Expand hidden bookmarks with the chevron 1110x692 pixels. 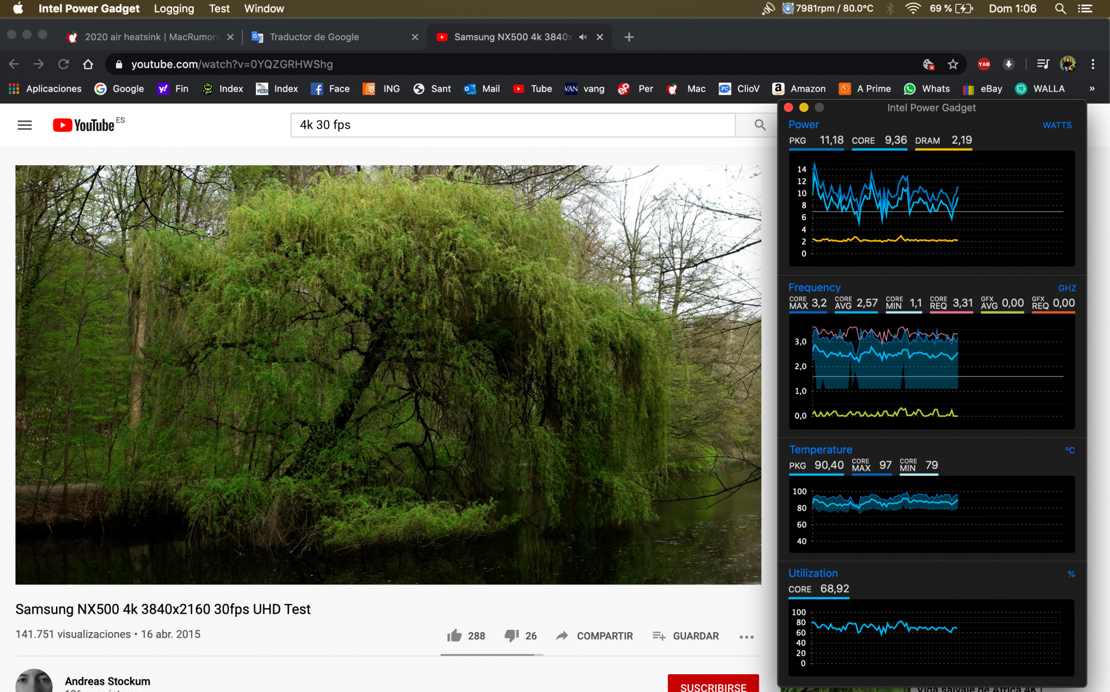click(x=1092, y=89)
